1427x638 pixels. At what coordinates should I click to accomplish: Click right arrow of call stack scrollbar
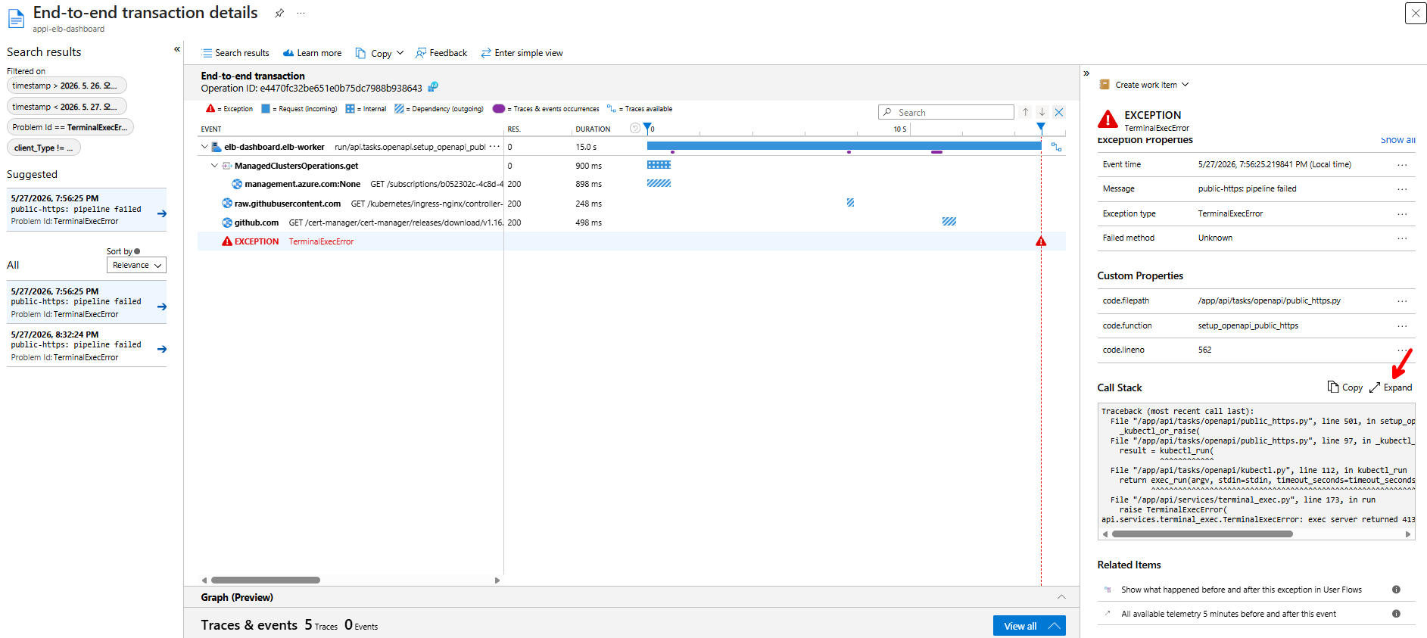(1408, 534)
